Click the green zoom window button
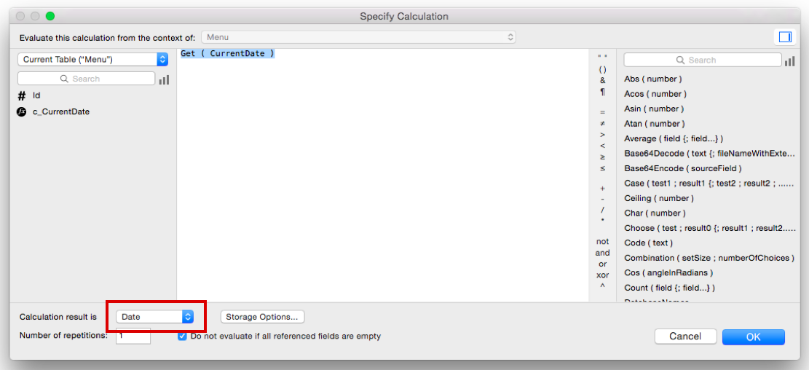Viewport: 809px width, 370px height. (x=50, y=16)
